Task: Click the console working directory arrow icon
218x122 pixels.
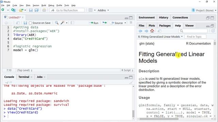Action: click(x=11, y=82)
